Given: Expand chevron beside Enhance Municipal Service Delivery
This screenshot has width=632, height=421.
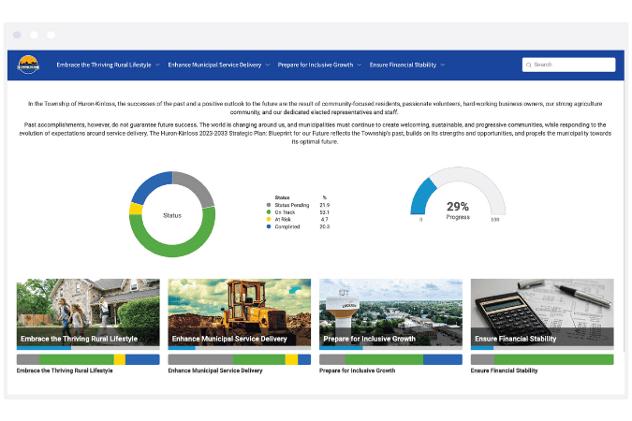Looking at the screenshot, I should 267,65.
